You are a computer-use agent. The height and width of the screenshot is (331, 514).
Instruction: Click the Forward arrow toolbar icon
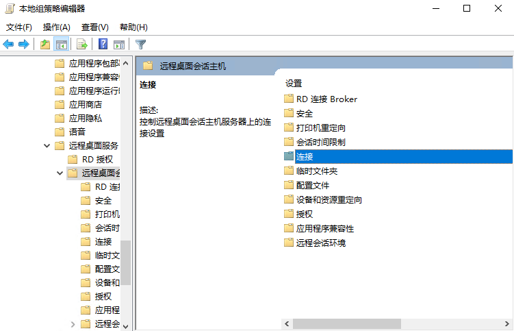click(24, 45)
